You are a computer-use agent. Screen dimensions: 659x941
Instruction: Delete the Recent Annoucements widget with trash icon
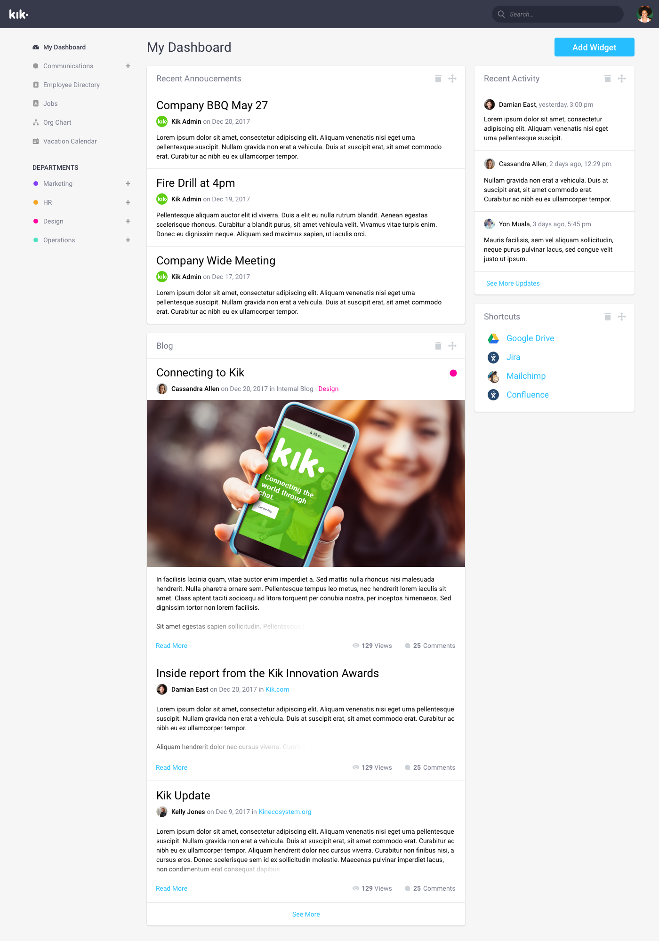click(438, 79)
